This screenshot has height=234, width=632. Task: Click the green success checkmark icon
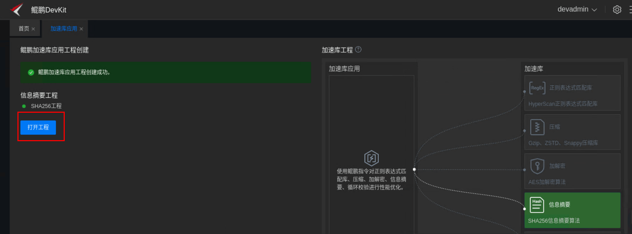(31, 72)
